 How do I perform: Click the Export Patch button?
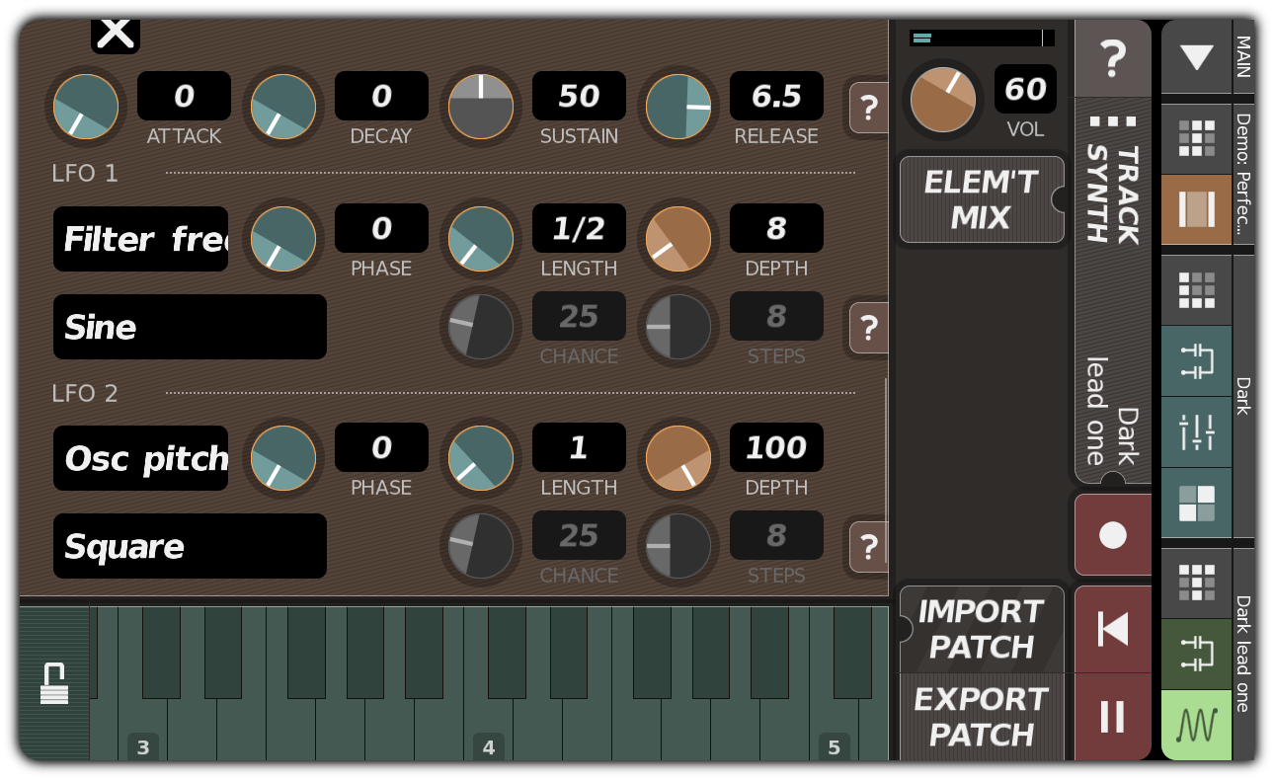981,717
